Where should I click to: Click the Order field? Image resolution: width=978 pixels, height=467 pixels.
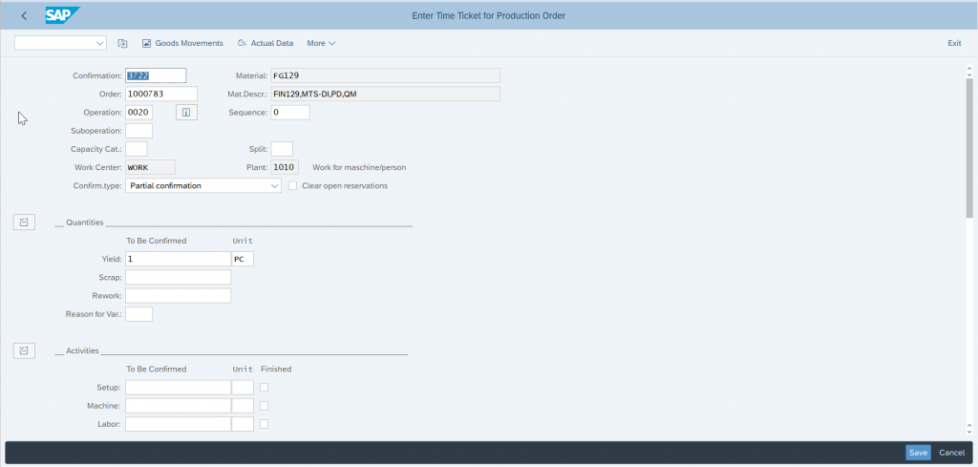tap(161, 95)
